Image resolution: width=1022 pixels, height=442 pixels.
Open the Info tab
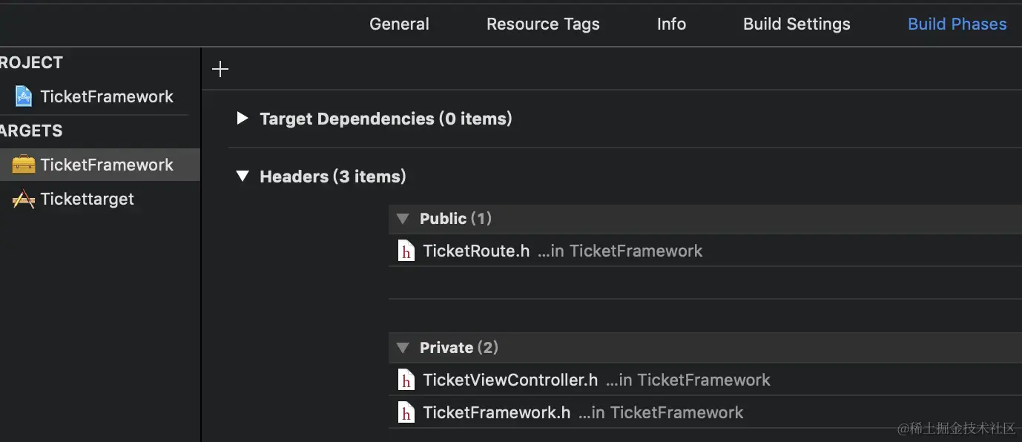pyautogui.click(x=670, y=24)
